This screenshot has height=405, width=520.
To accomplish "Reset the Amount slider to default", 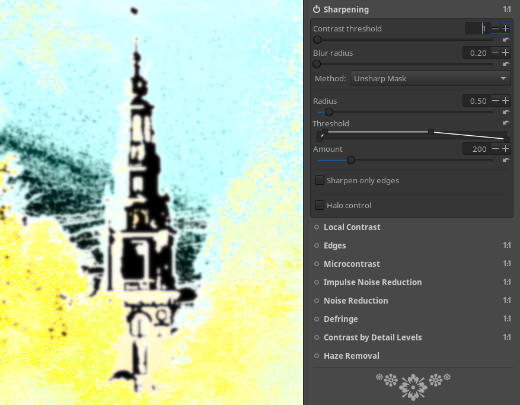I will 506,160.
